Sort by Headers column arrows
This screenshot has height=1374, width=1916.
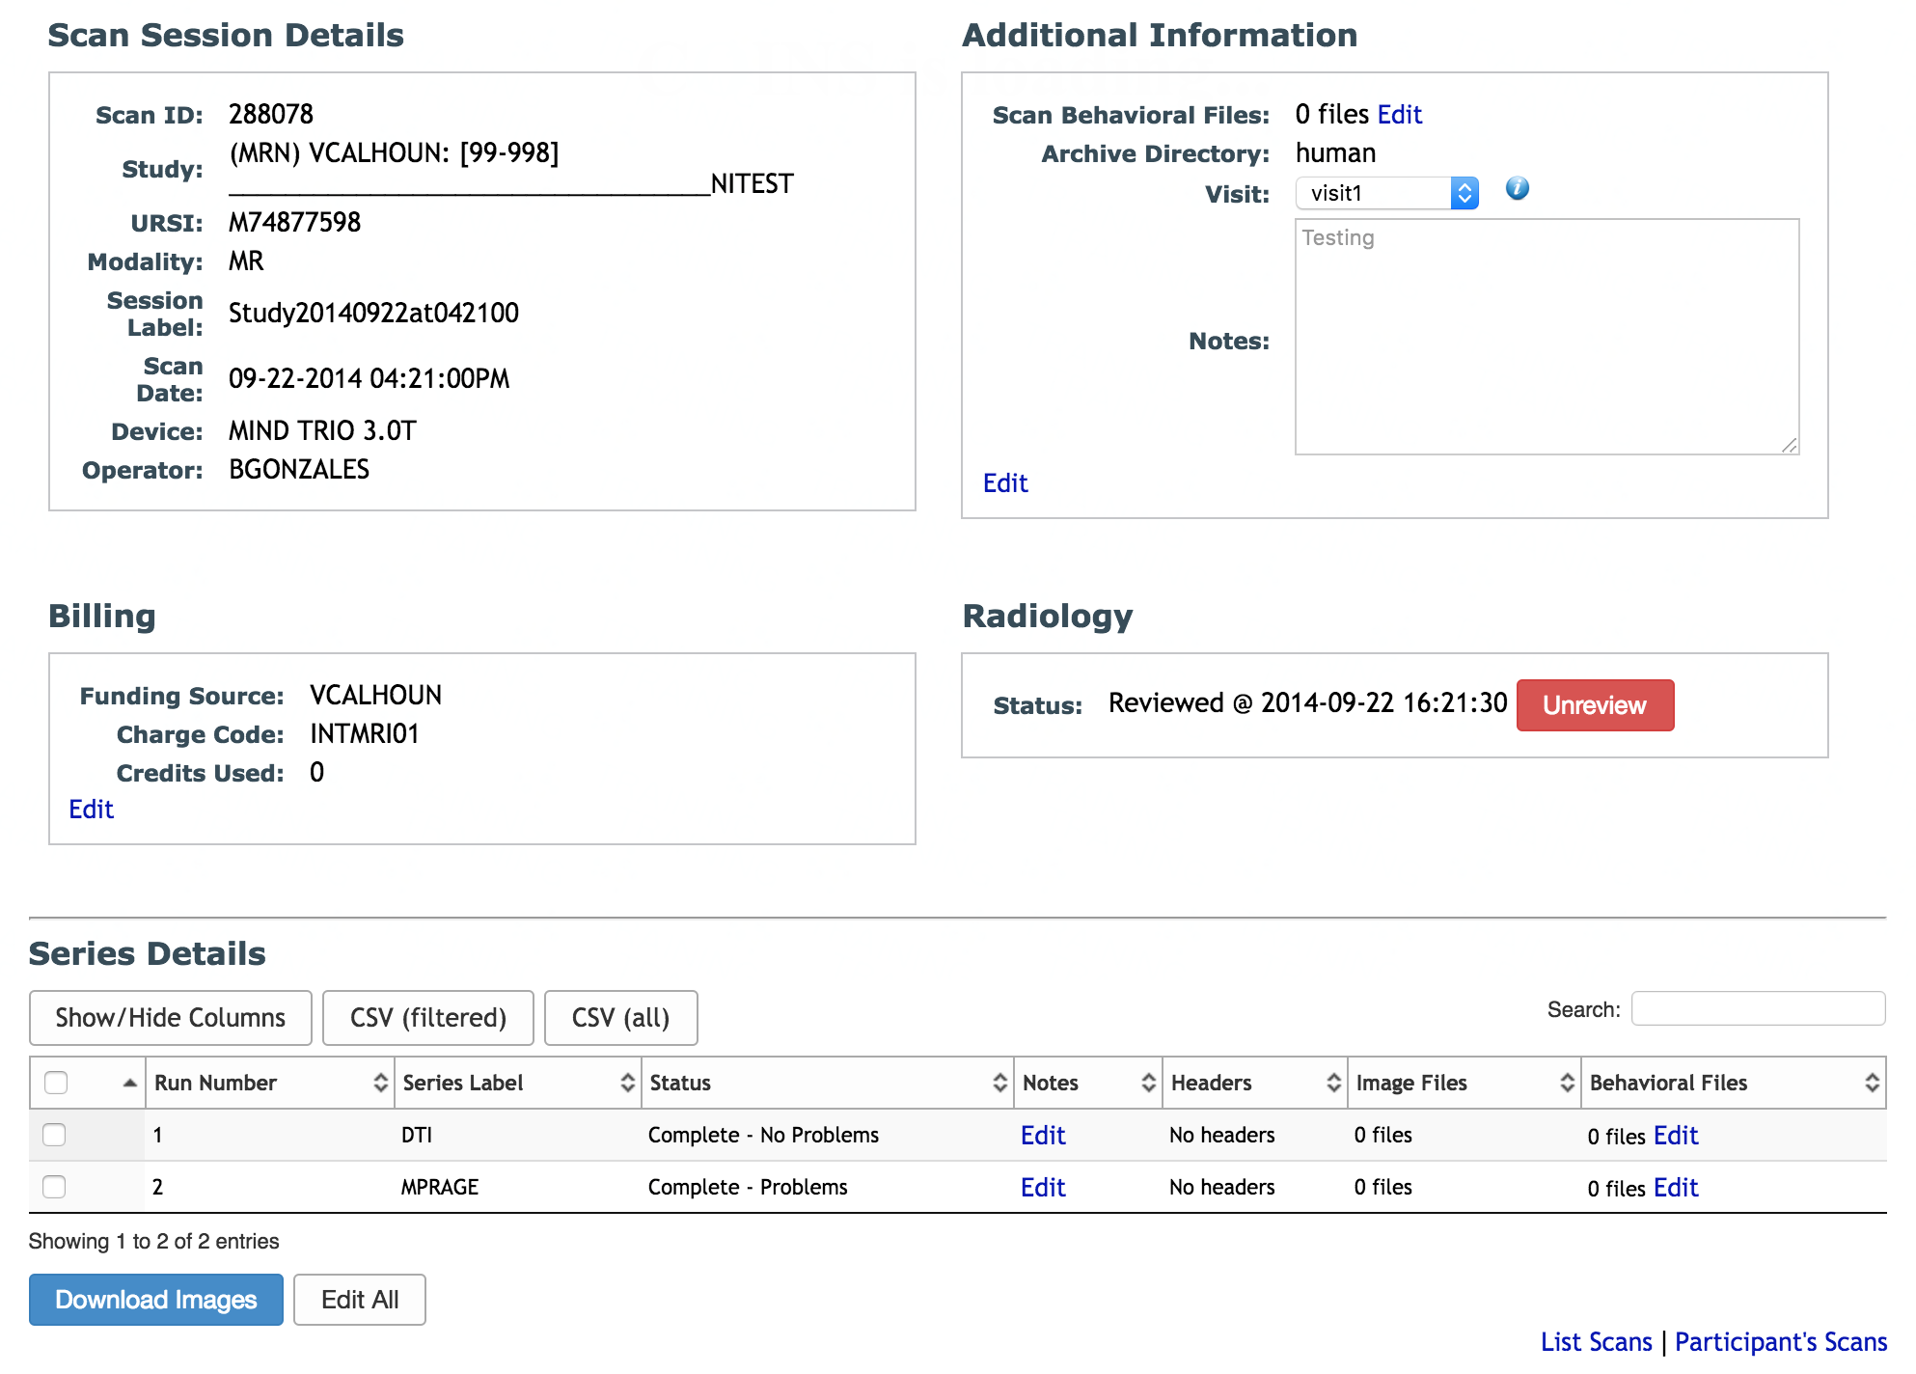(x=1333, y=1083)
